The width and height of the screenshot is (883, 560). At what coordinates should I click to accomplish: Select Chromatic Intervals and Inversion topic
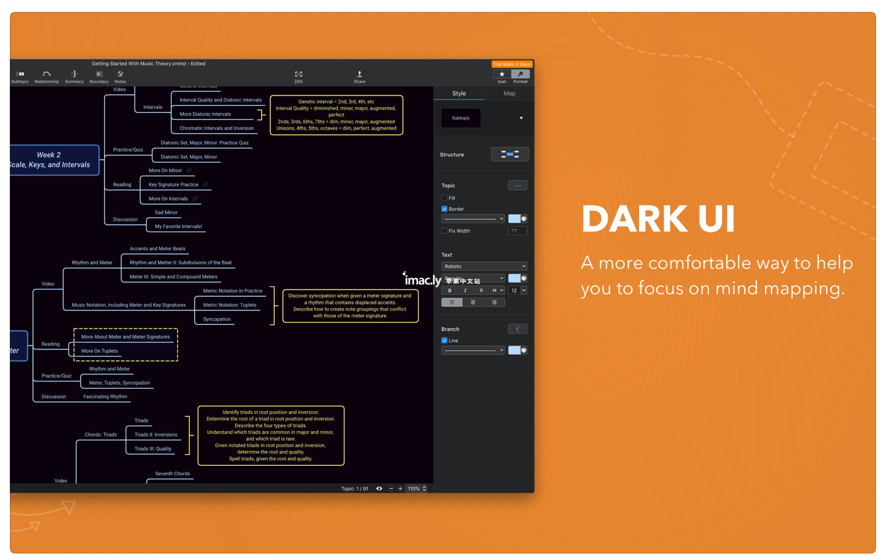[x=217, y=128]
